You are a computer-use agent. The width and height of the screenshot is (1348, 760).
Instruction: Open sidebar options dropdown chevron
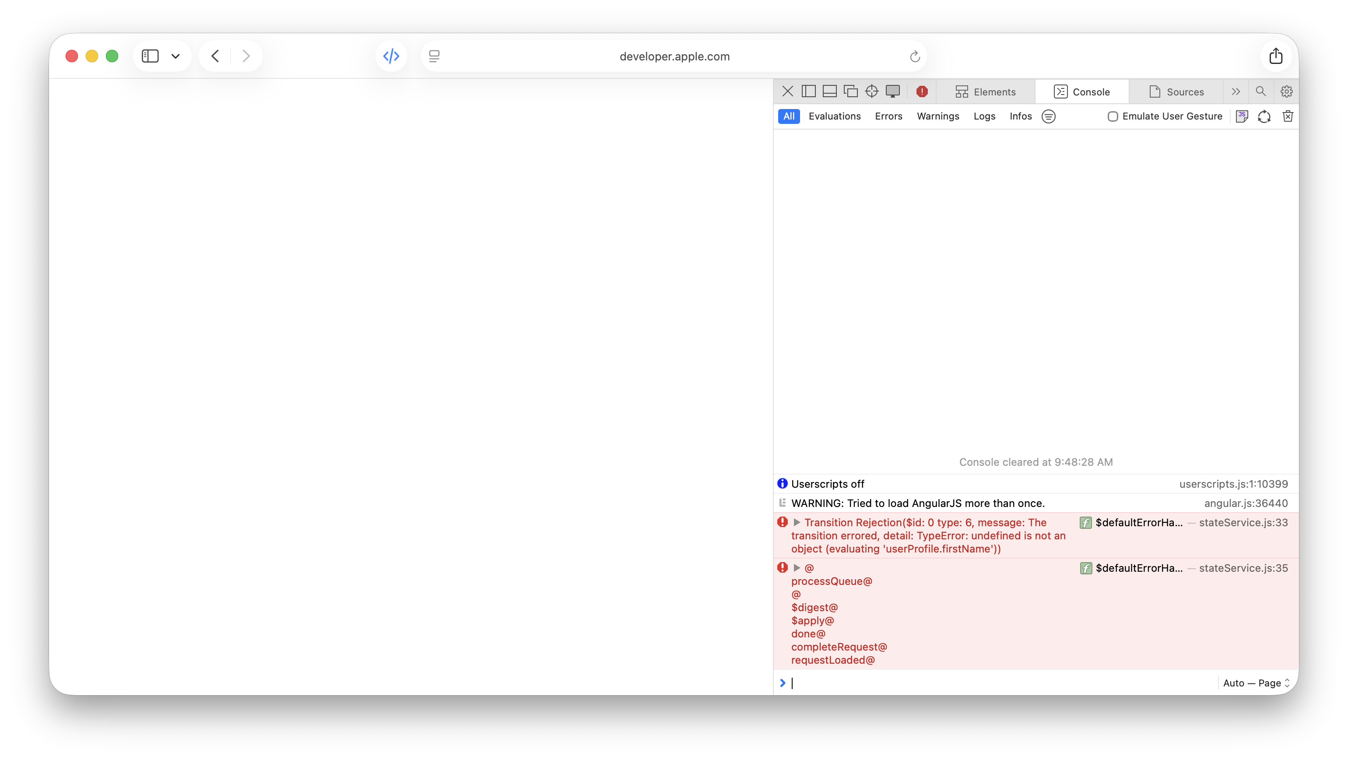click(176, 56)
